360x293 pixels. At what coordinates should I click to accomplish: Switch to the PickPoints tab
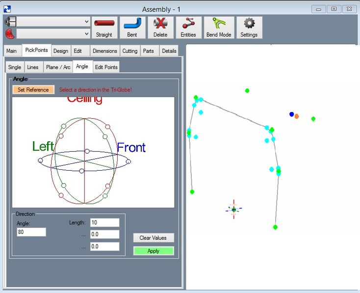(x=36, y=50)
